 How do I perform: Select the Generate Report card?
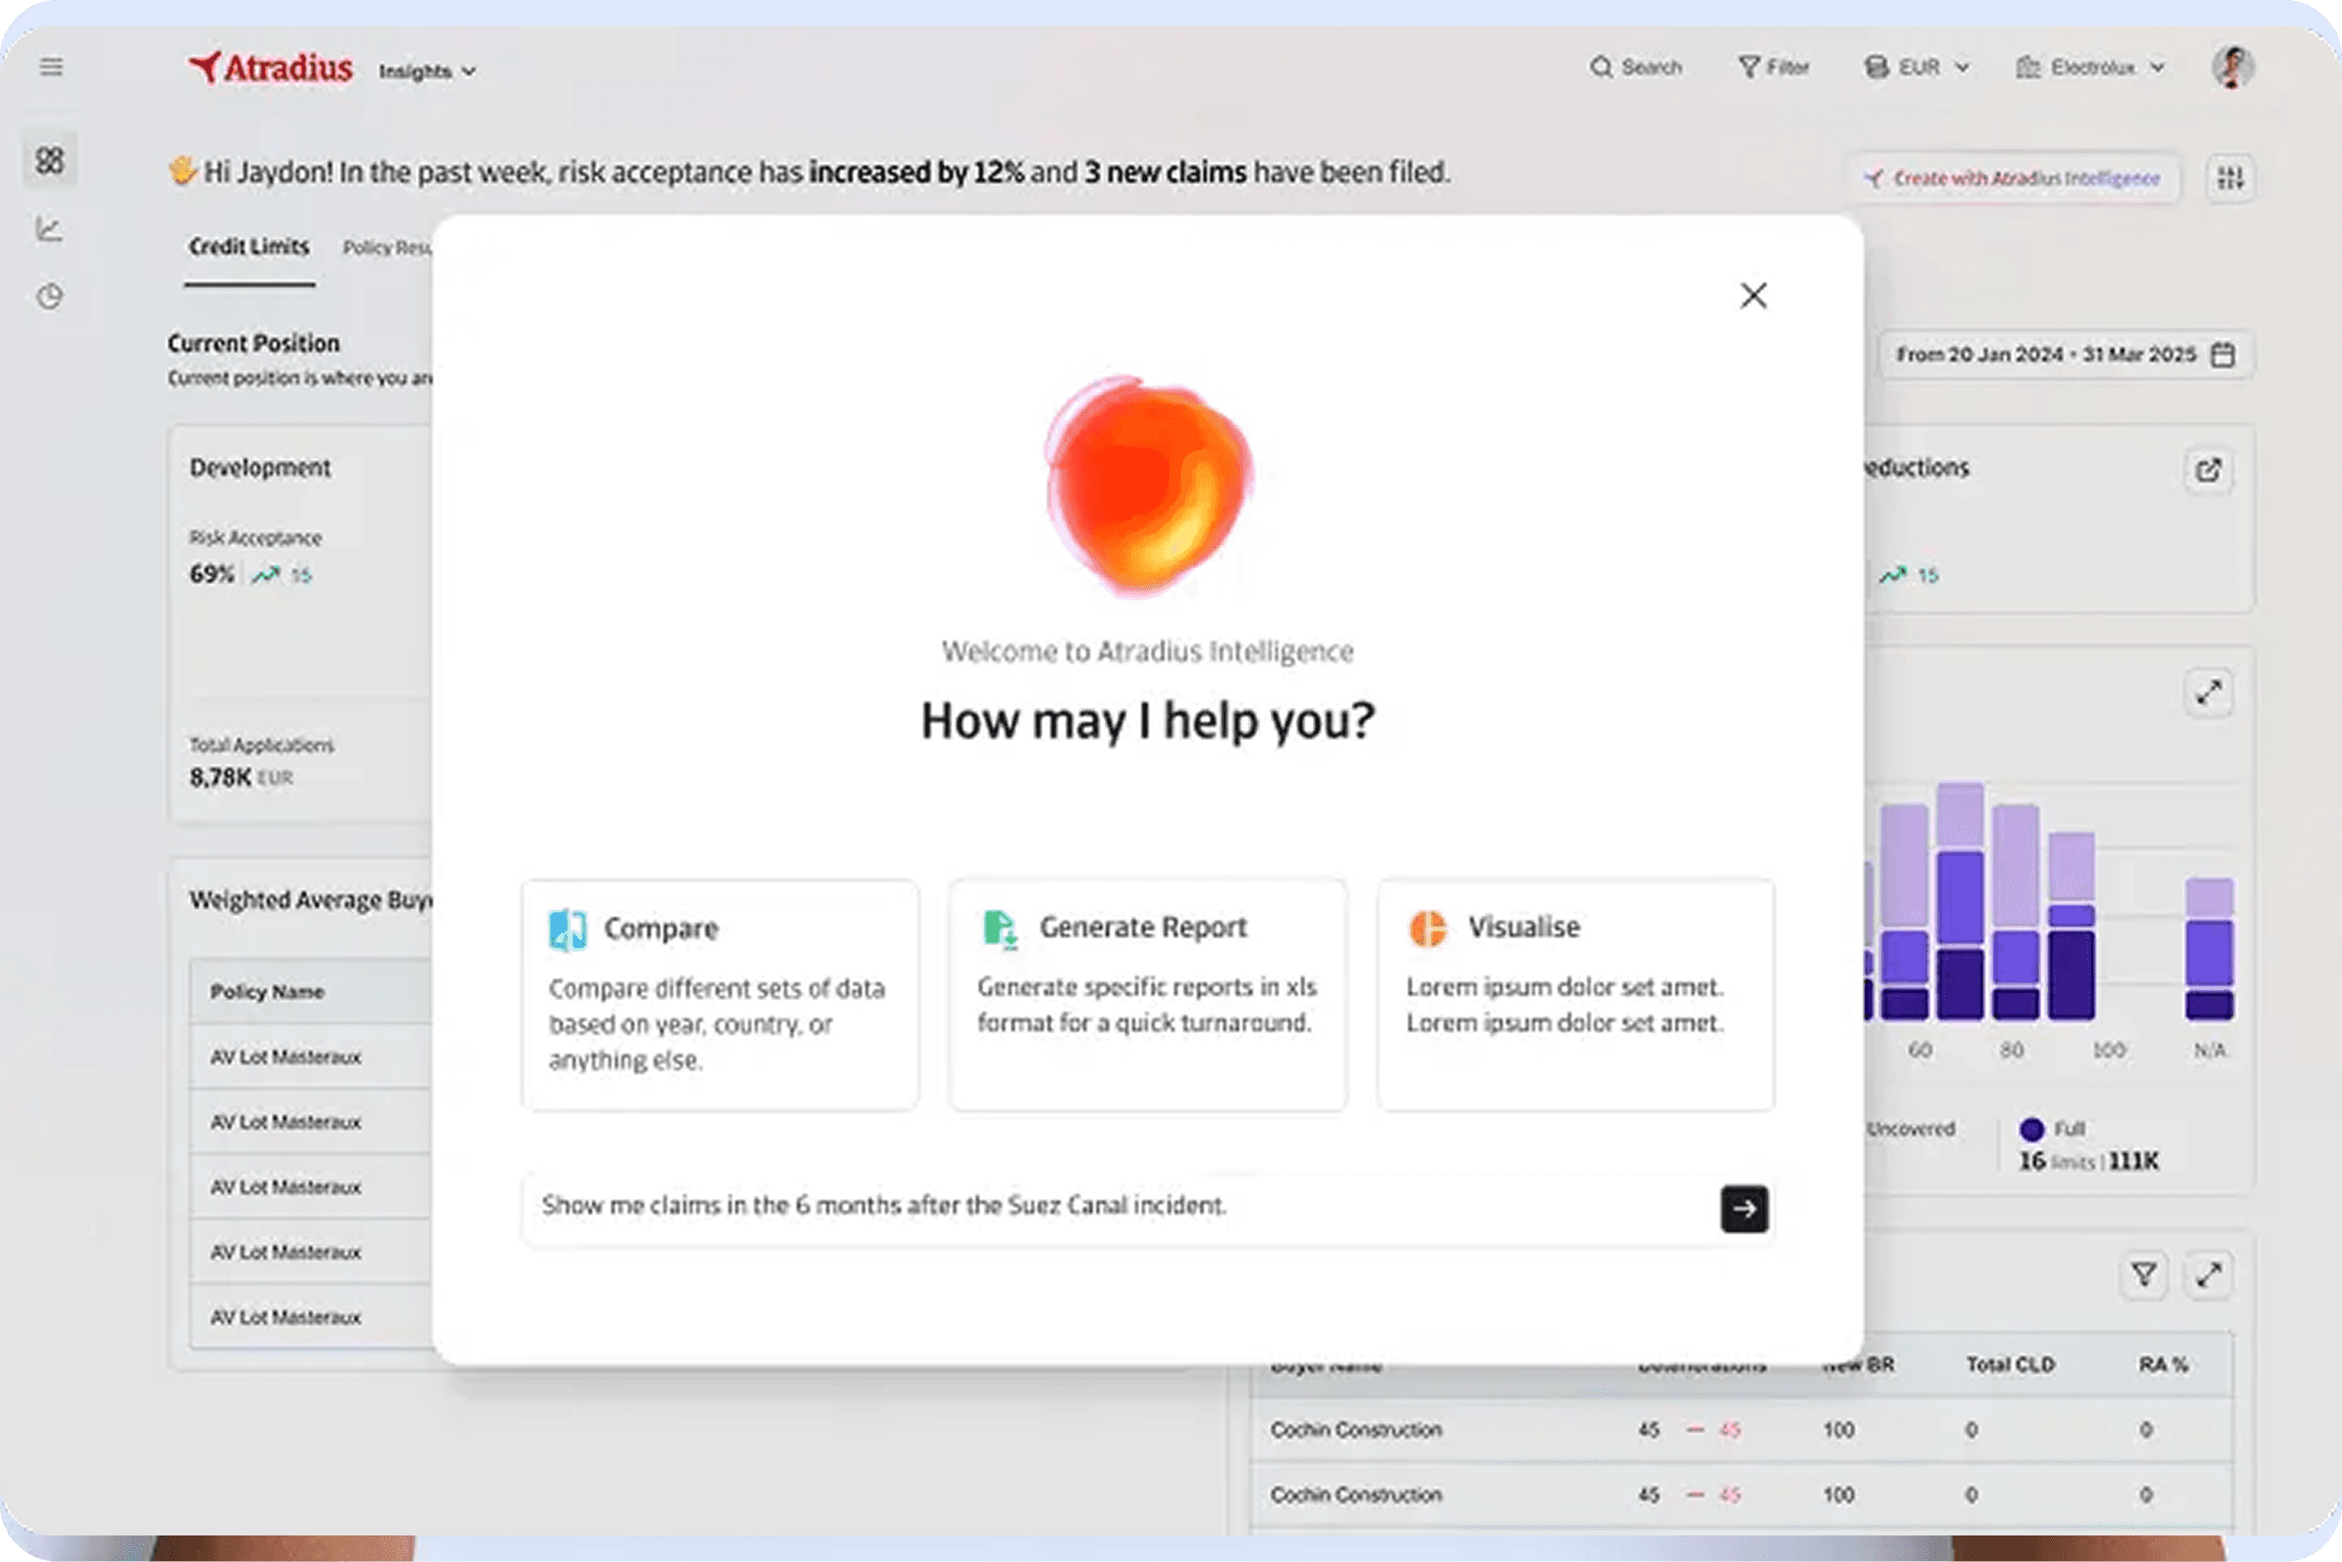tap(1147, 994)
